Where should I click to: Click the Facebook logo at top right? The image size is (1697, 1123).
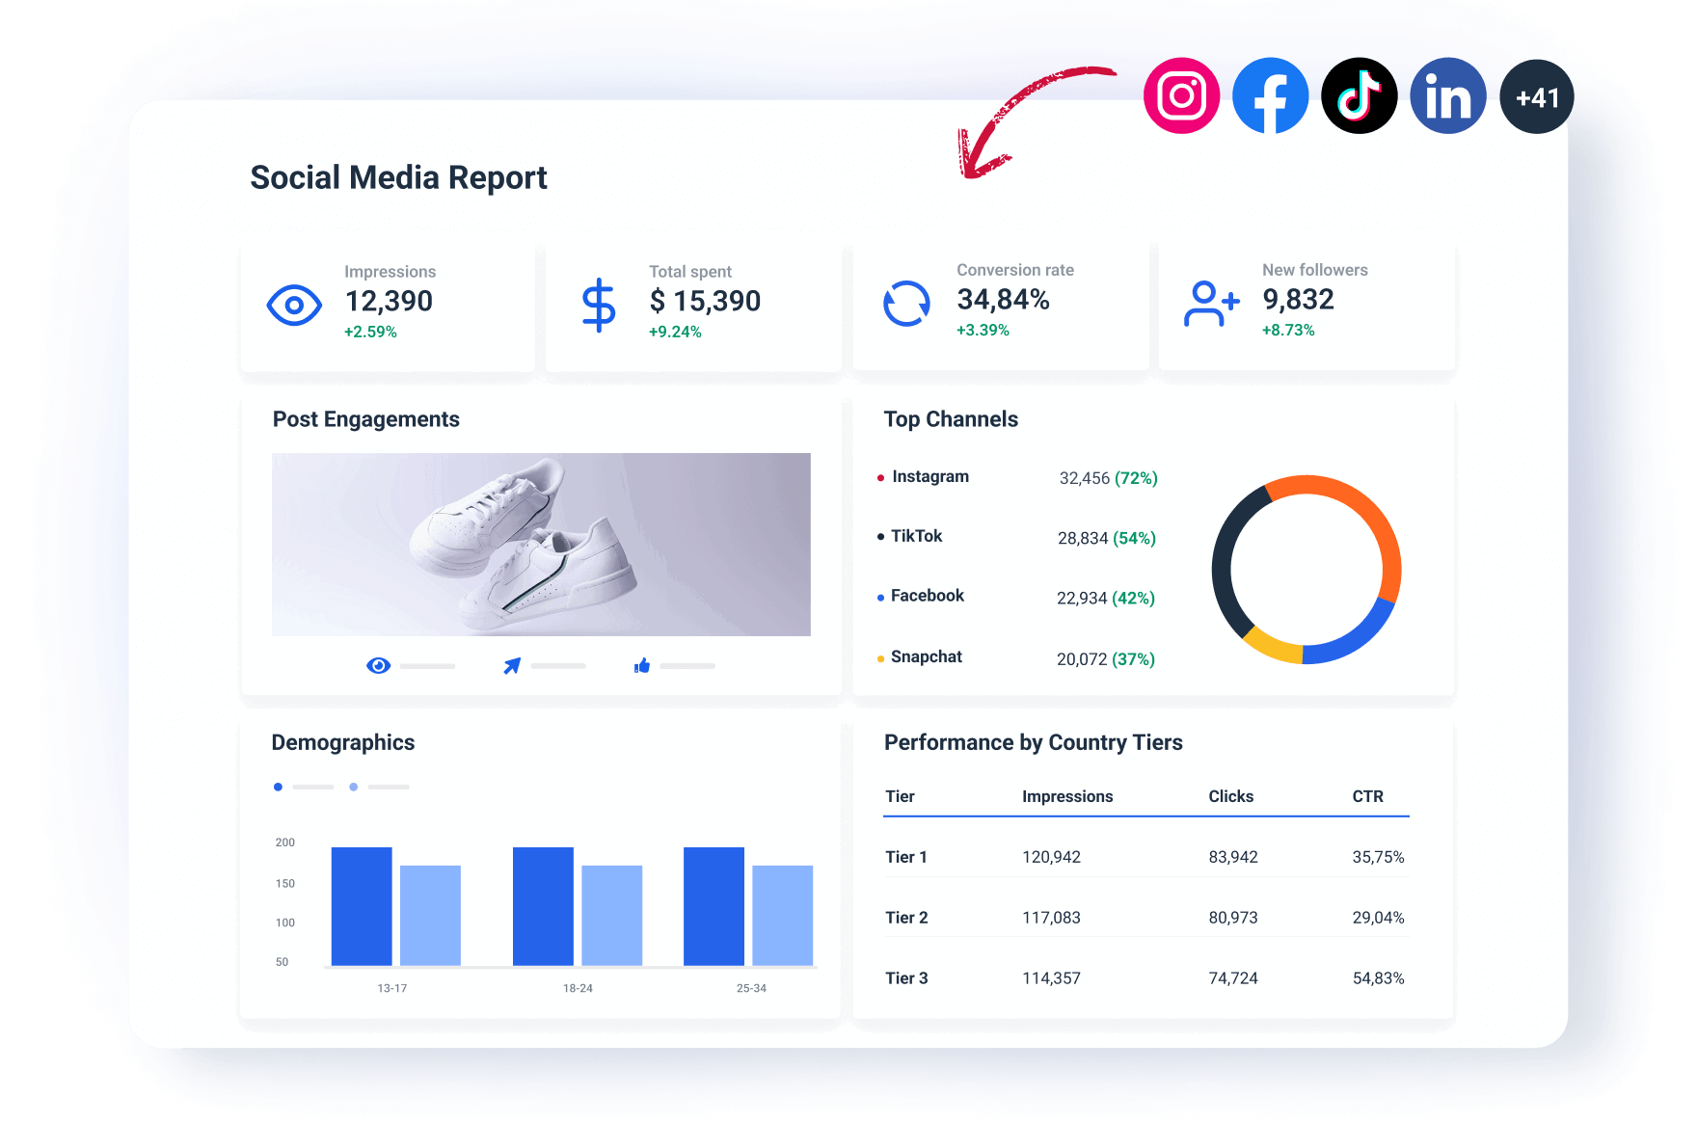coord(1270,94)
